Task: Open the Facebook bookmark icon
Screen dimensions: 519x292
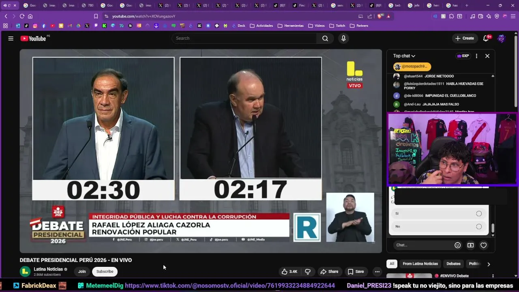Action: (44, 26)
